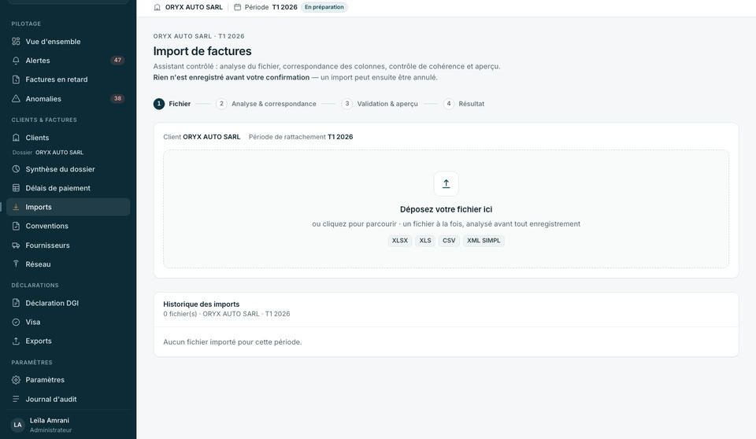Click the Conventions document icon
The image size is (756, 439).
(16, 226)
